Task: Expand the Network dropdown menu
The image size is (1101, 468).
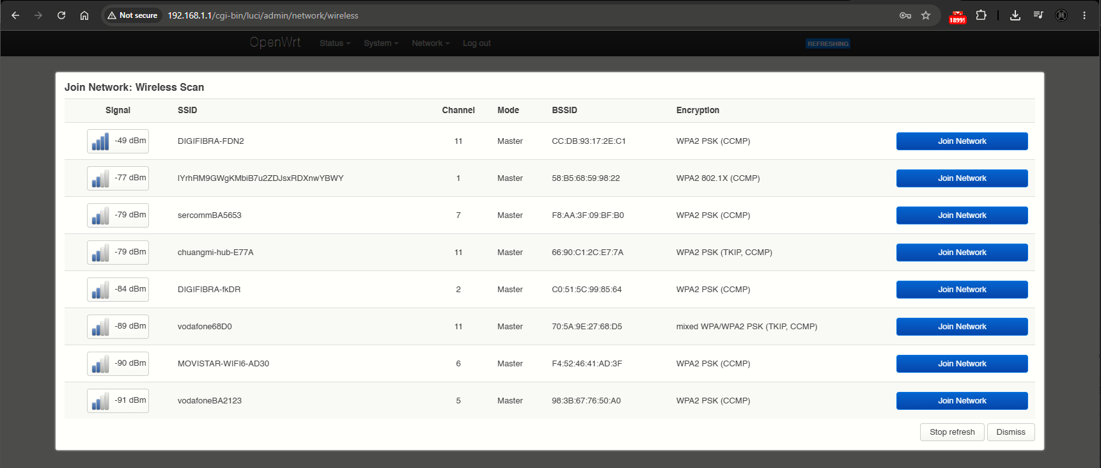Action: tap(431, 43)
